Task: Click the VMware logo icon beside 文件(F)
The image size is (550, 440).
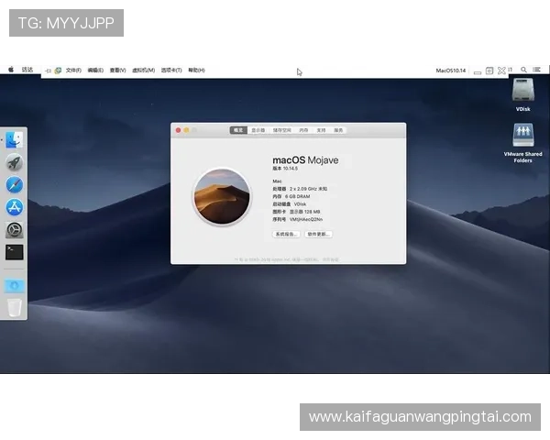Action: pyautogui.click(x=58, y=71)
